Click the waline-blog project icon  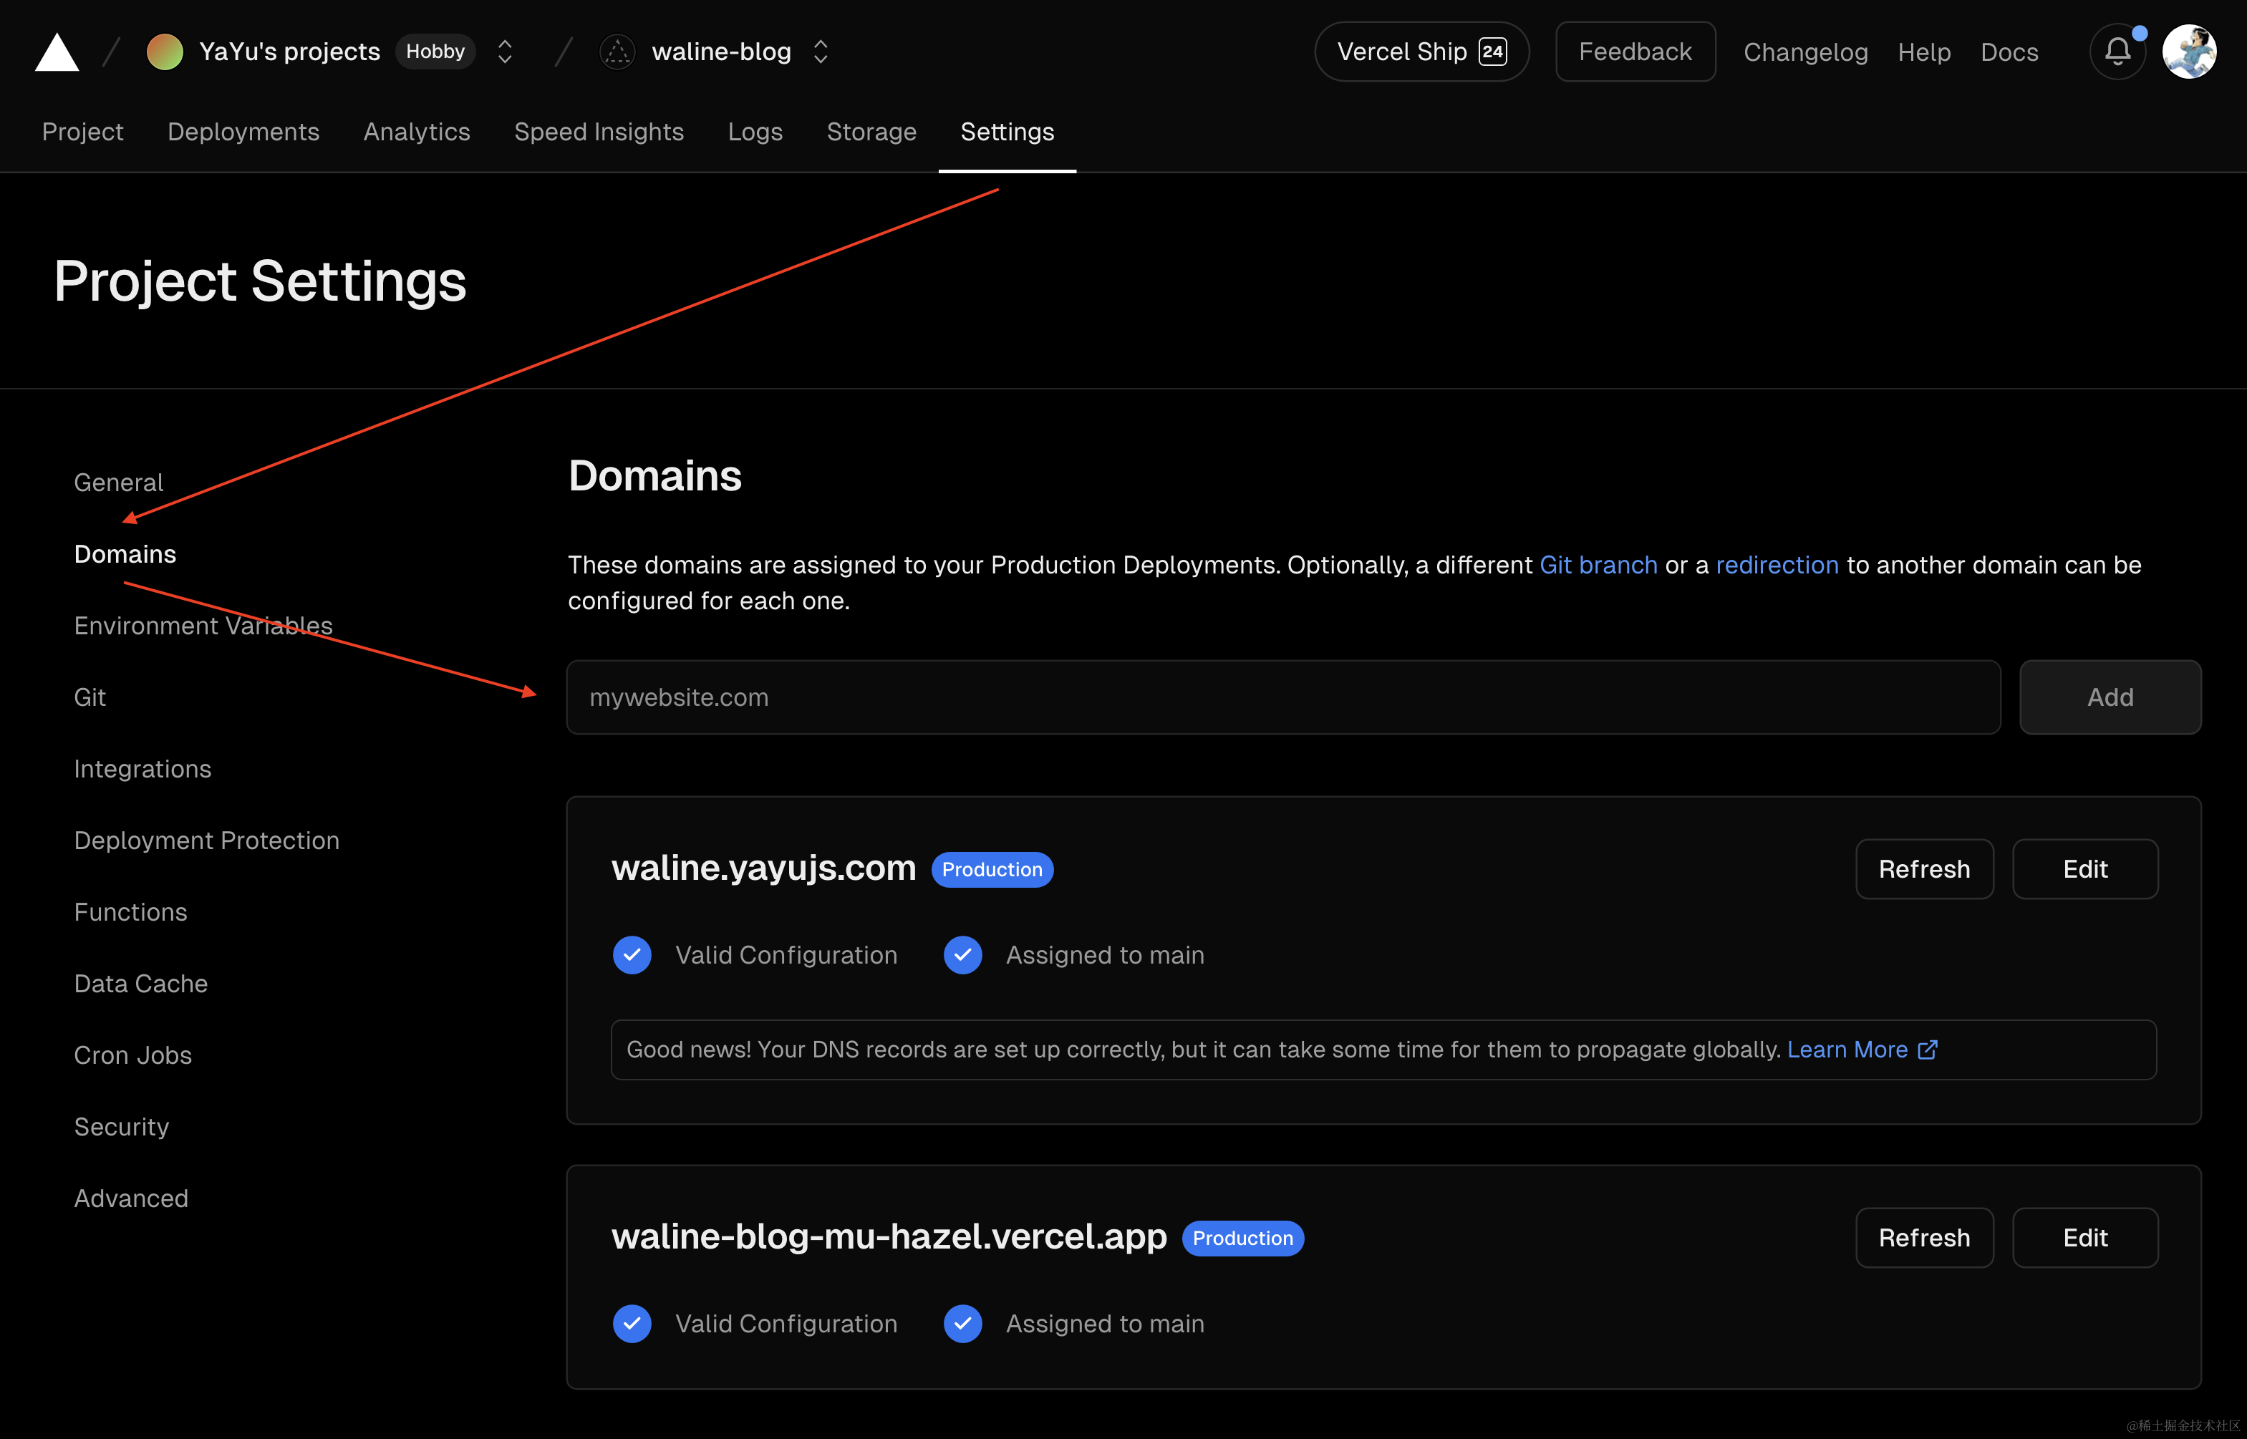pos(617,52)
